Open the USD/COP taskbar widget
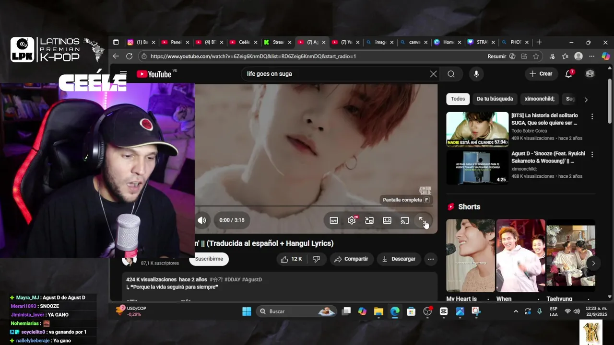Image resolution: width=614 pixels, height=345 pixels. click(x=131, y=311)
